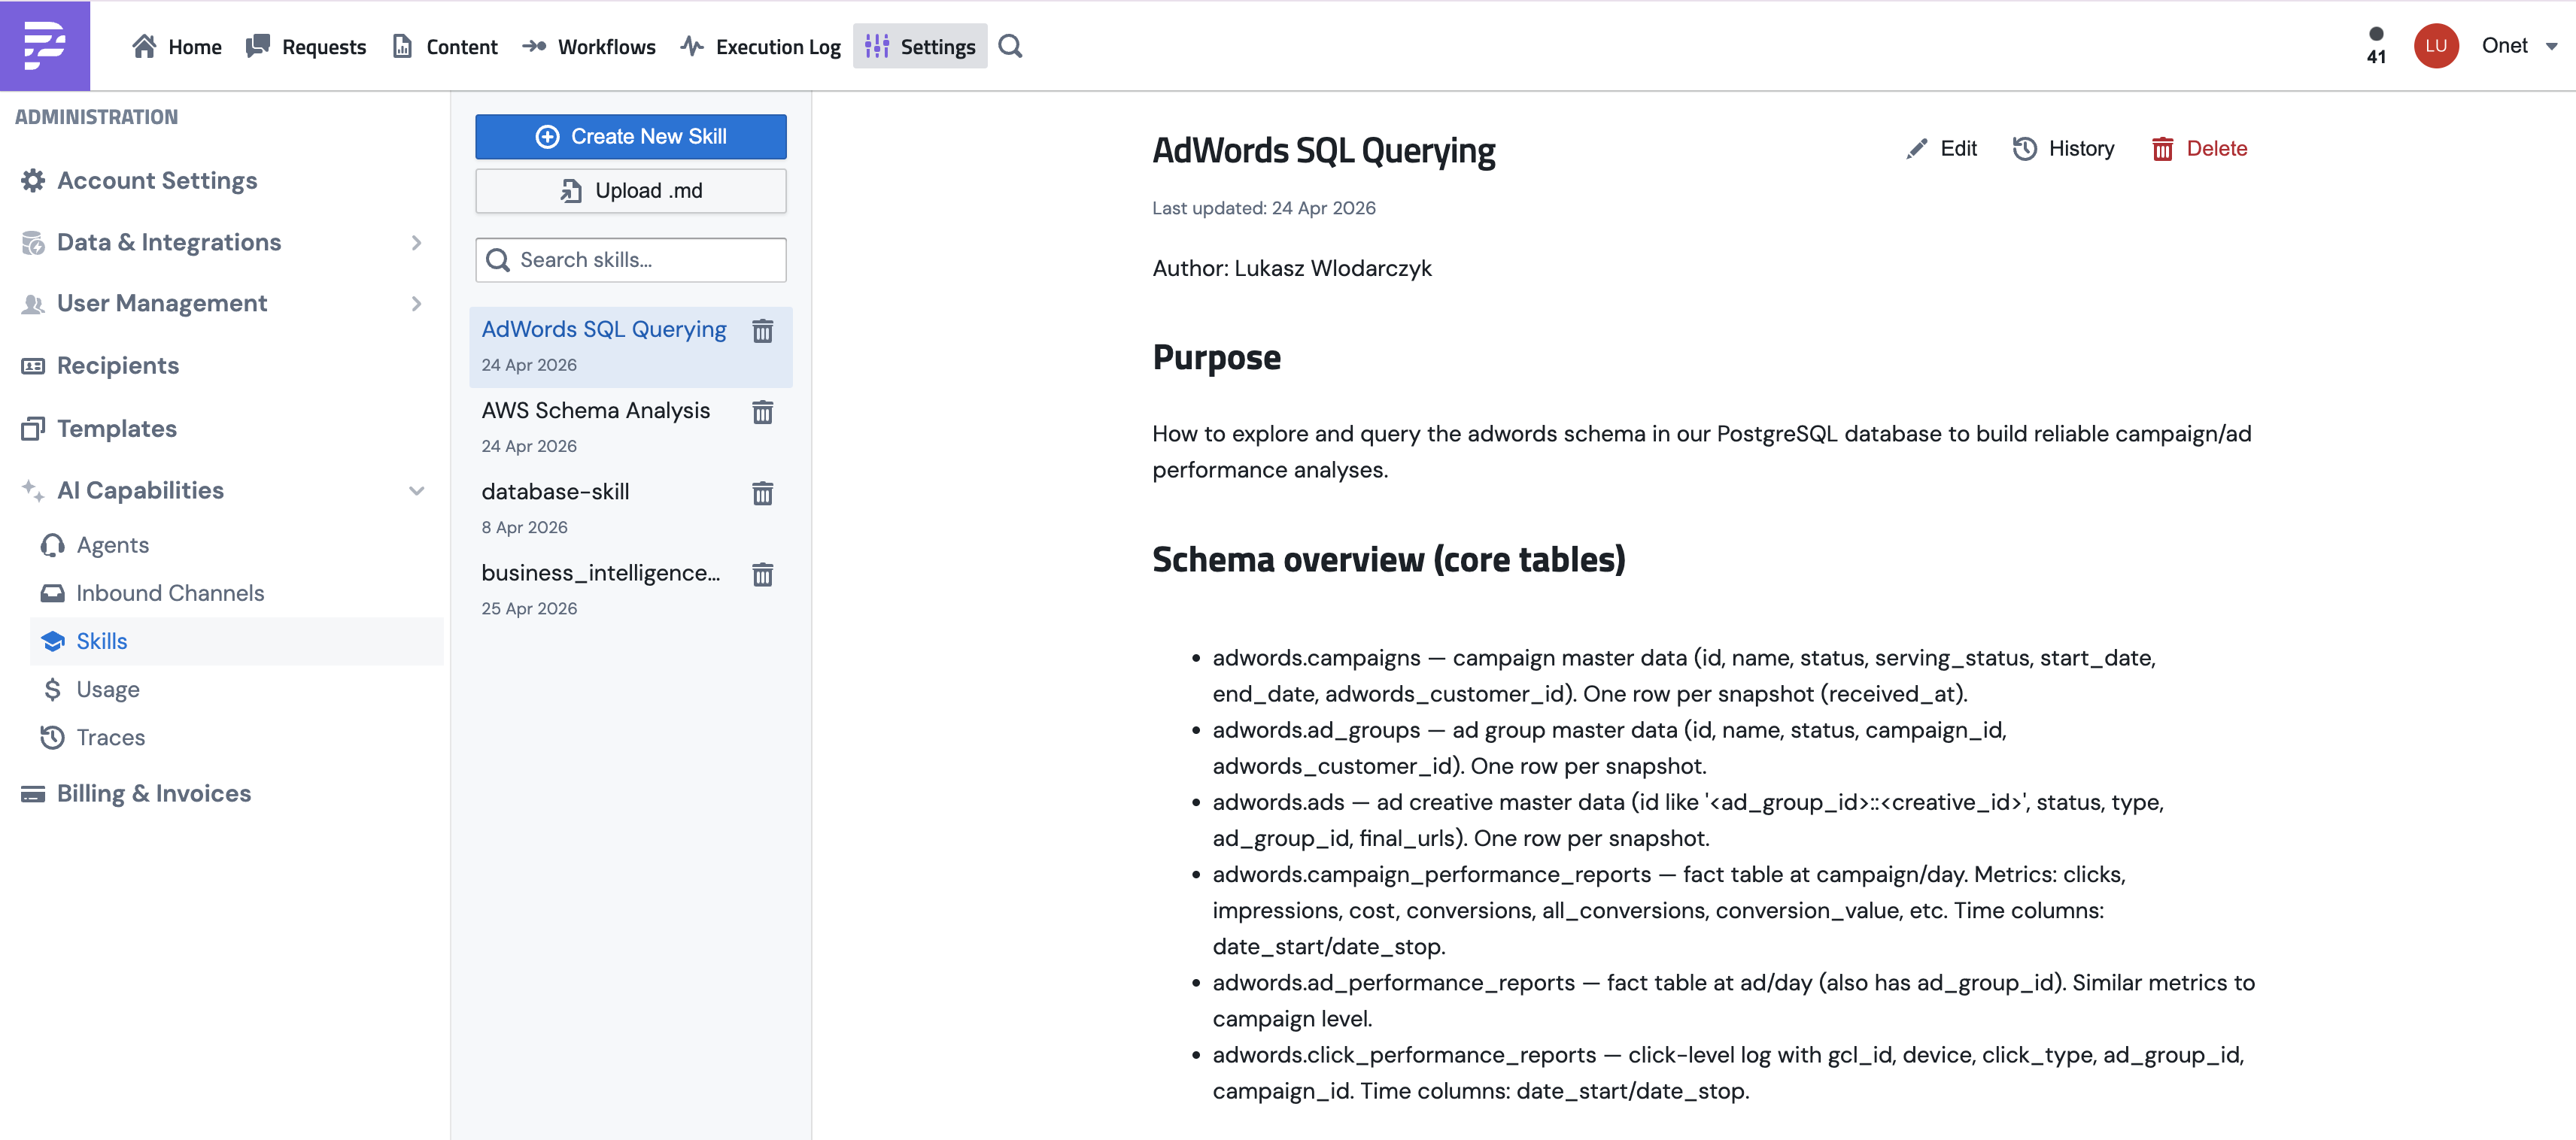The width and height of the screenshot is (2576, 1140).
Task: Click Create New Skill button
Action: point(631,137)
